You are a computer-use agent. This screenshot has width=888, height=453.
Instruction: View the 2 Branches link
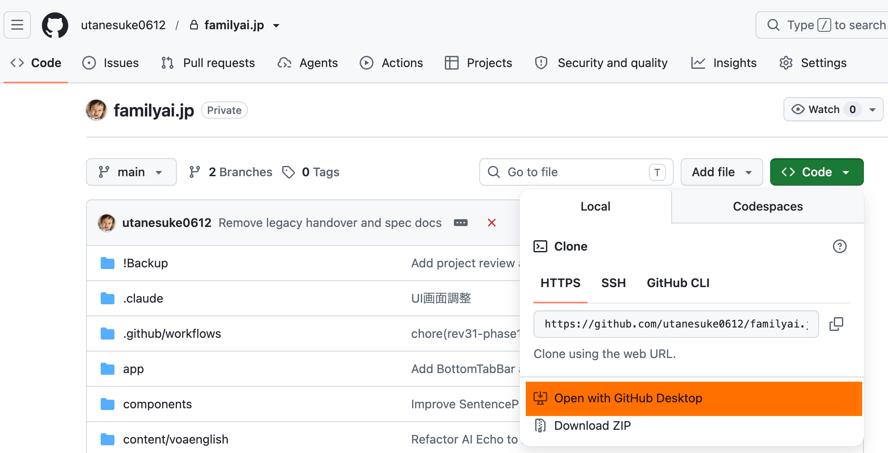(231, 172)
